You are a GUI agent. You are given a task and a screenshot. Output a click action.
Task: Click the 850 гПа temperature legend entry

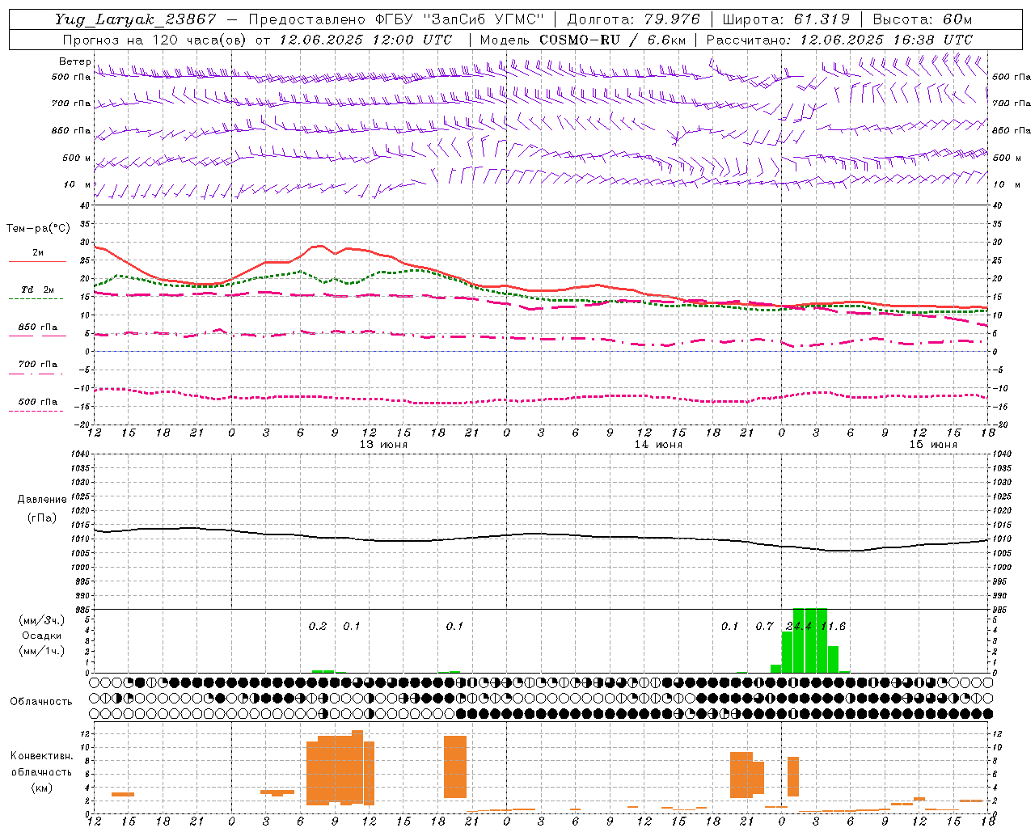[38, 327]
